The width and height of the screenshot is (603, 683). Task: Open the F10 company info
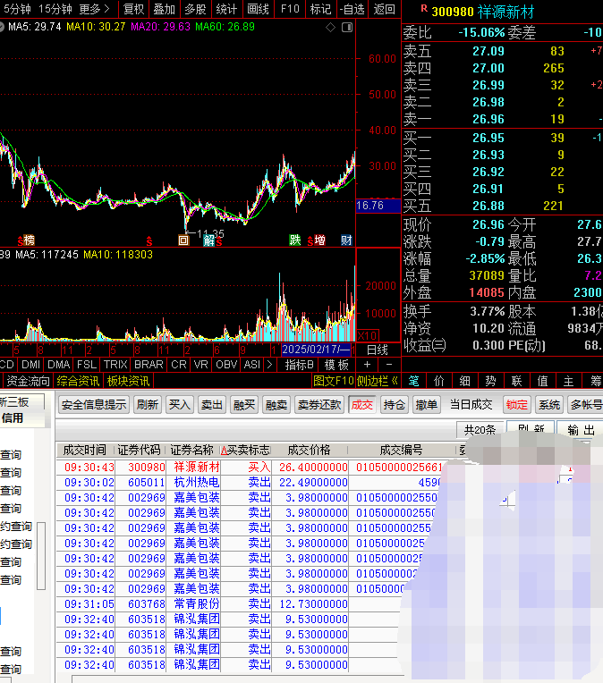click(x=290, y=9)
